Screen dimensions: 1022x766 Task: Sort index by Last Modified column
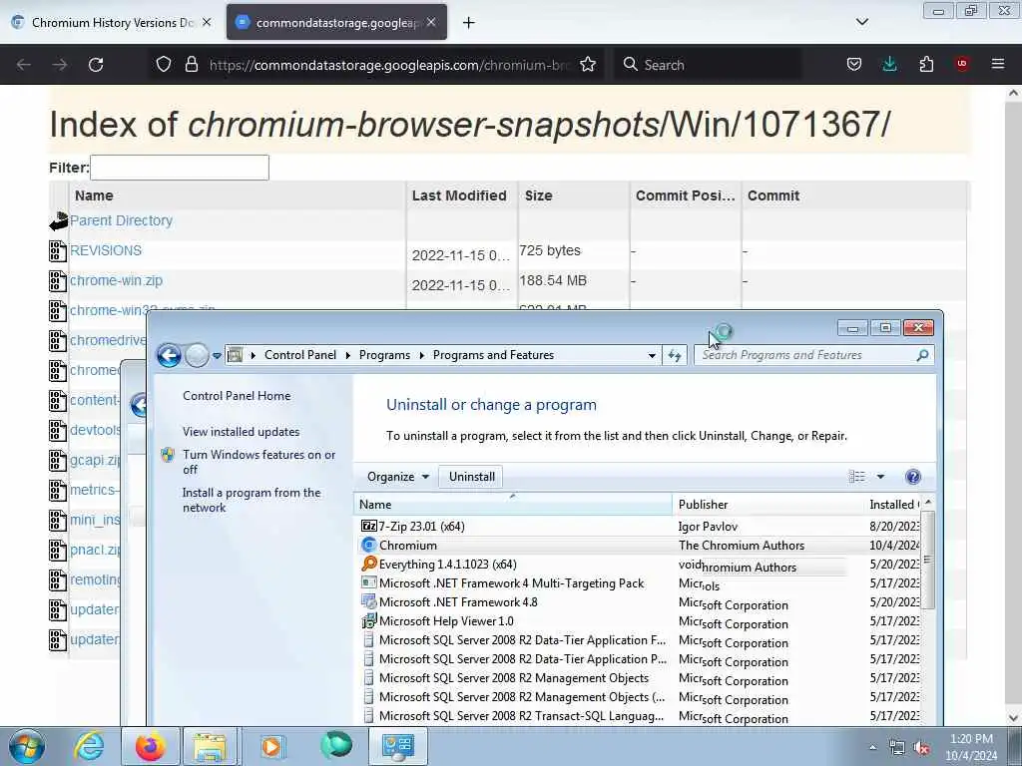coord(459,195)
